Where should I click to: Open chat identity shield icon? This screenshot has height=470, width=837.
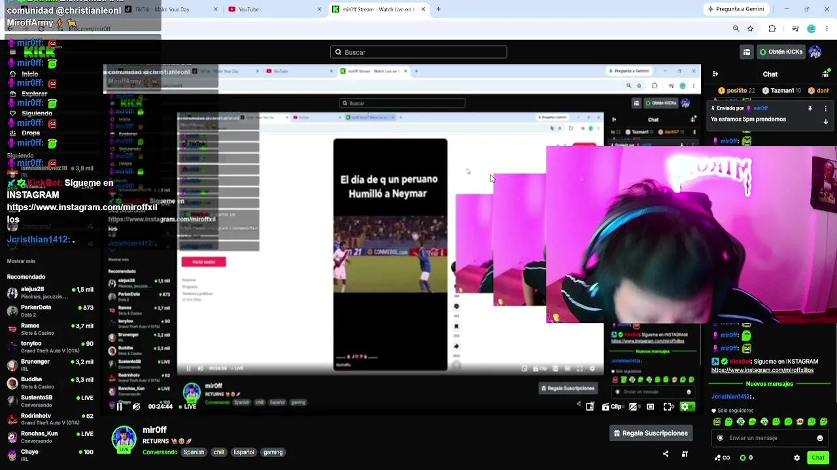point(720,438)
